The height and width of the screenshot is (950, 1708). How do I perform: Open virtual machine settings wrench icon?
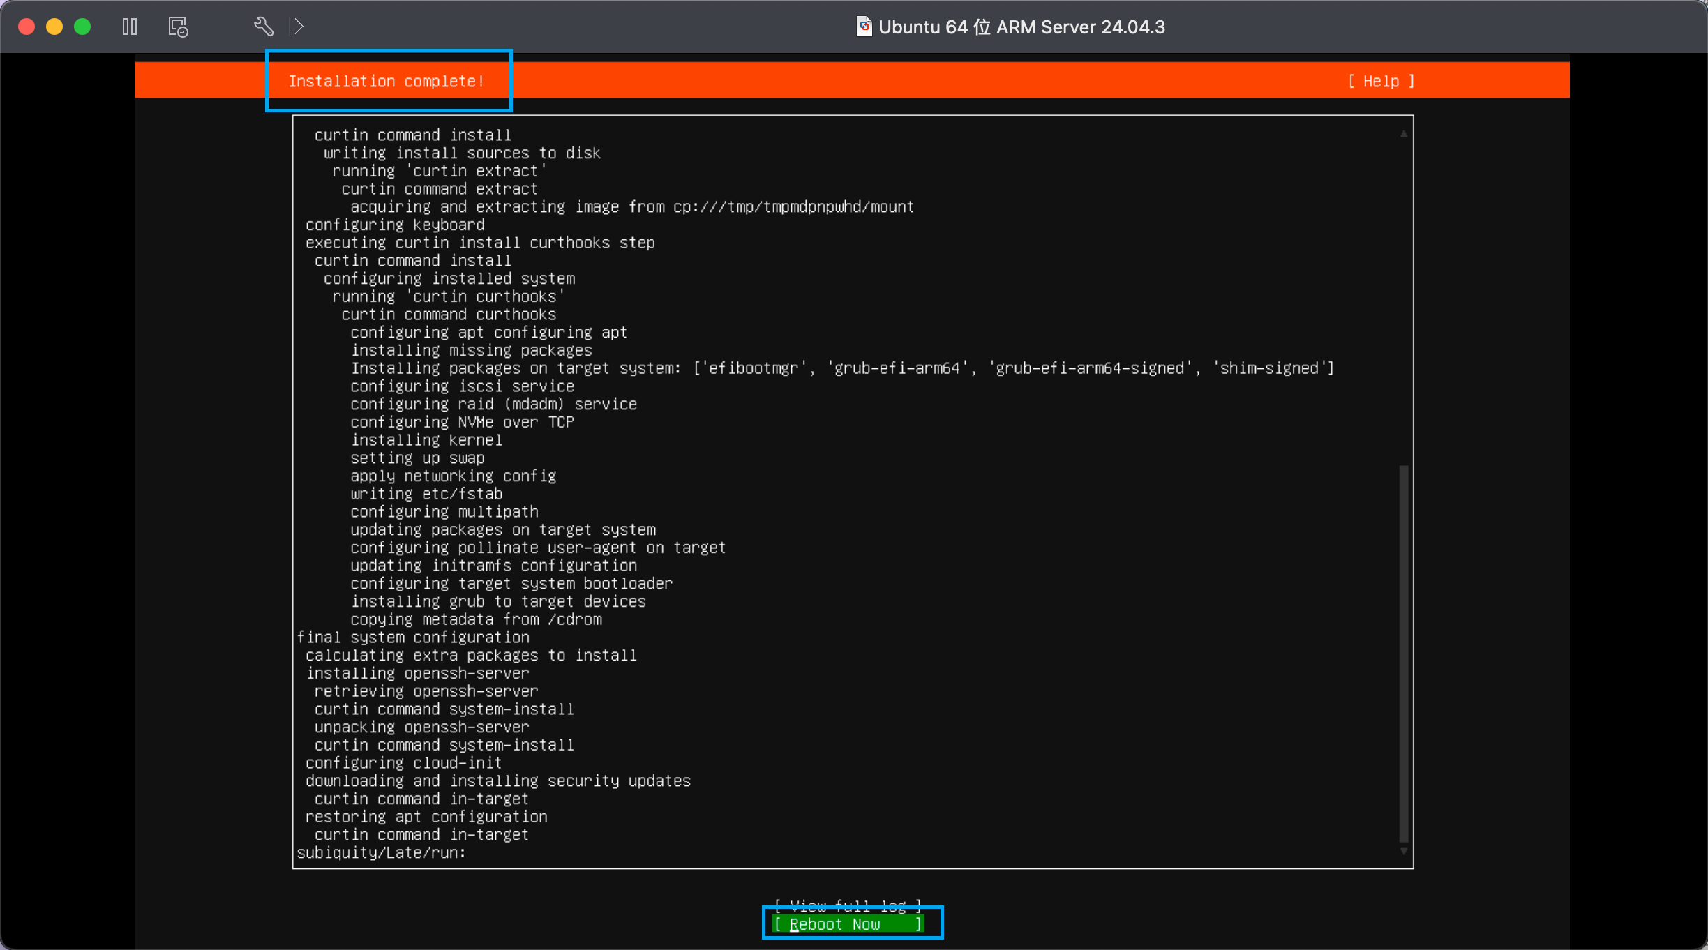point(263,27)
